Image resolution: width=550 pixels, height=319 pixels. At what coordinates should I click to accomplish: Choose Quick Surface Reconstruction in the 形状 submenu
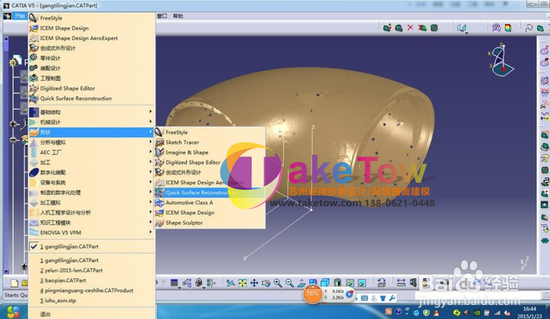[x=210, y=193]
